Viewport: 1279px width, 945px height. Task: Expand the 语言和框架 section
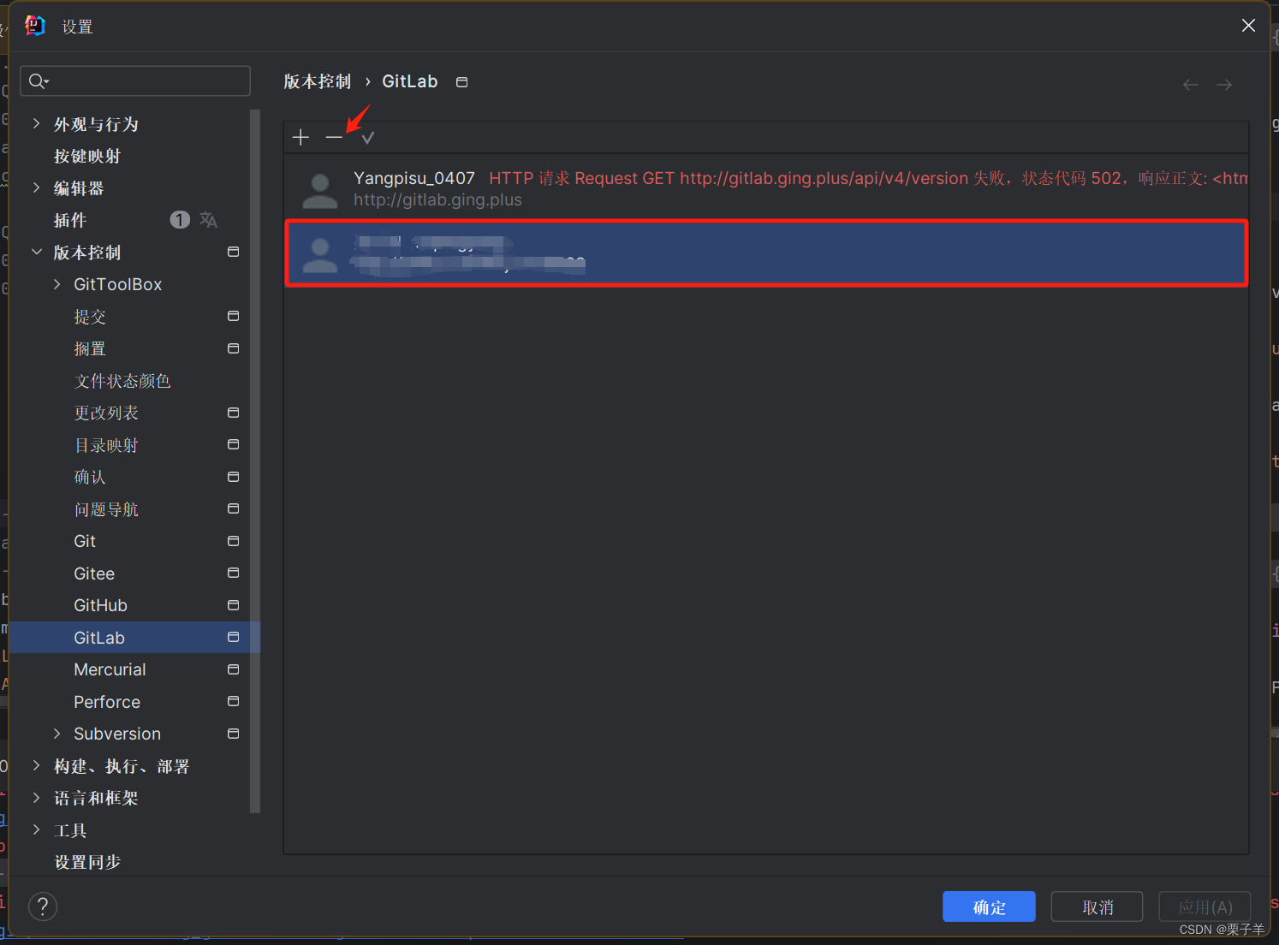click(36, 798)
